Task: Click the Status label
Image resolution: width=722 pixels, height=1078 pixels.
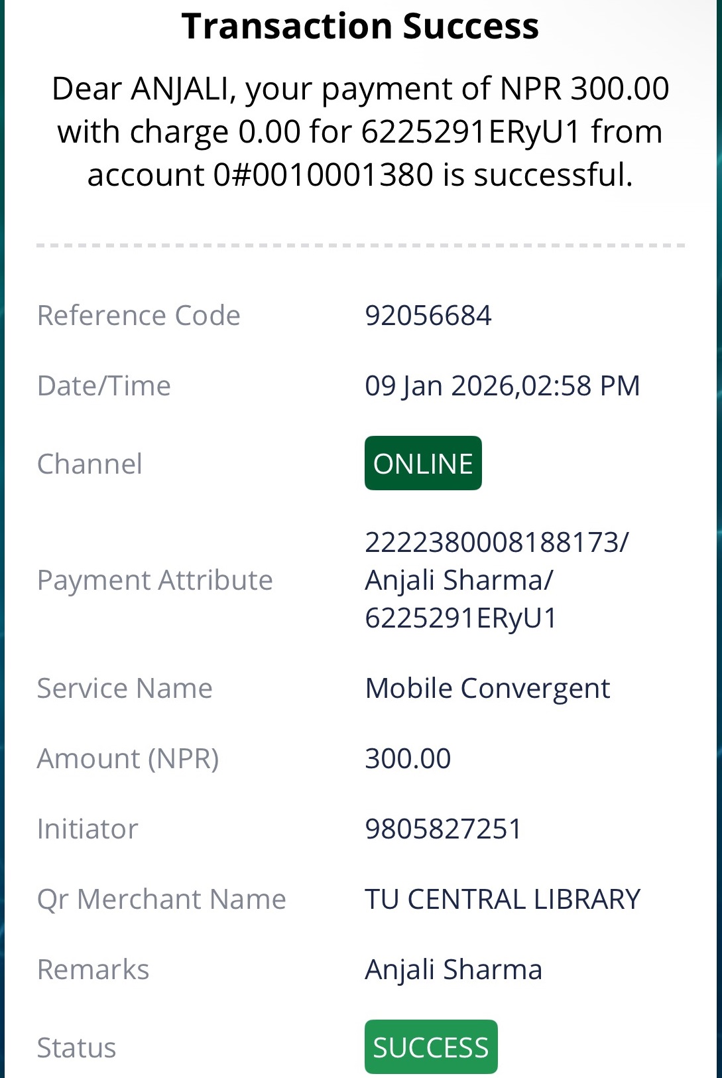Action: (x=76, y=1048)
